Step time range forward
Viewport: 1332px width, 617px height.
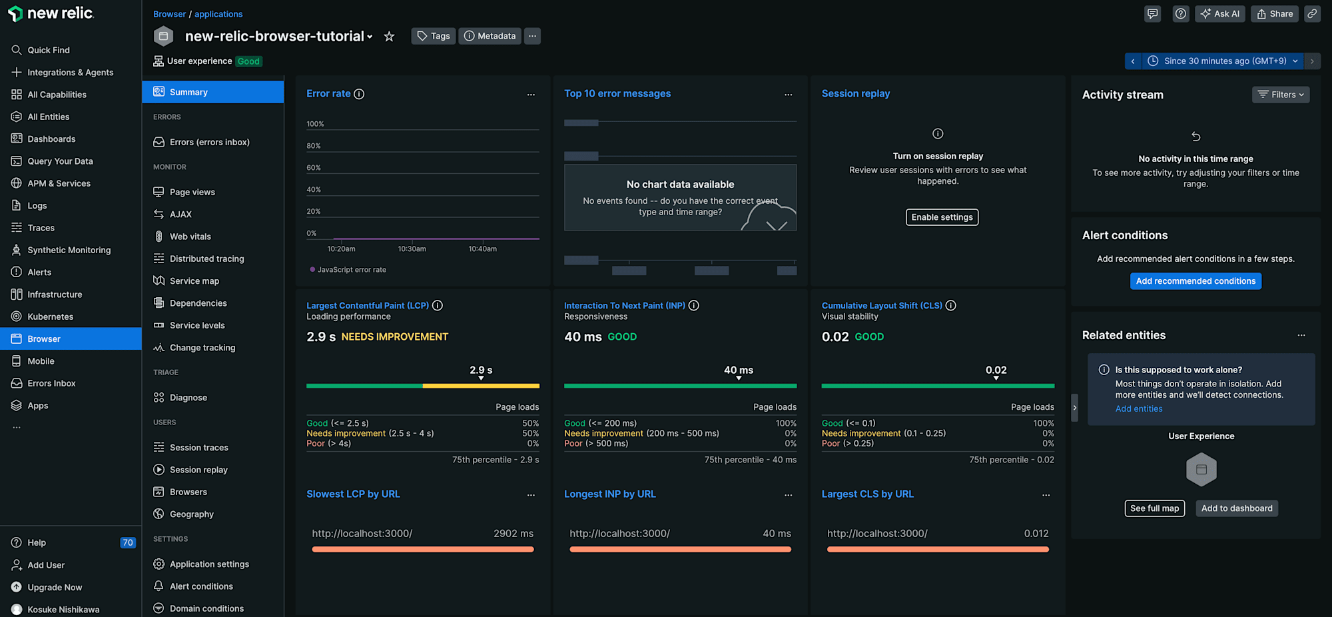(x=1312, y=61)
